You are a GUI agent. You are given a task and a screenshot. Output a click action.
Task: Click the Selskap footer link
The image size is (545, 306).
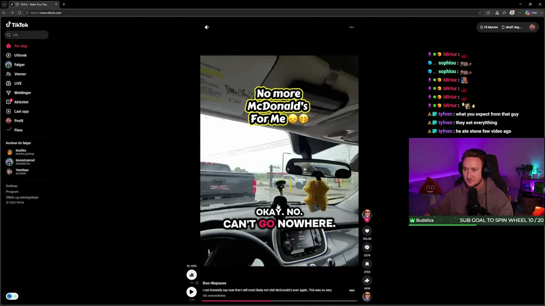click(11, 186)
